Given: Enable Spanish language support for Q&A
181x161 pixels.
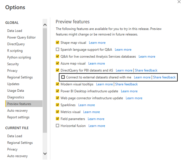Looking at the screenshot, I should click(x=58, y=49).
